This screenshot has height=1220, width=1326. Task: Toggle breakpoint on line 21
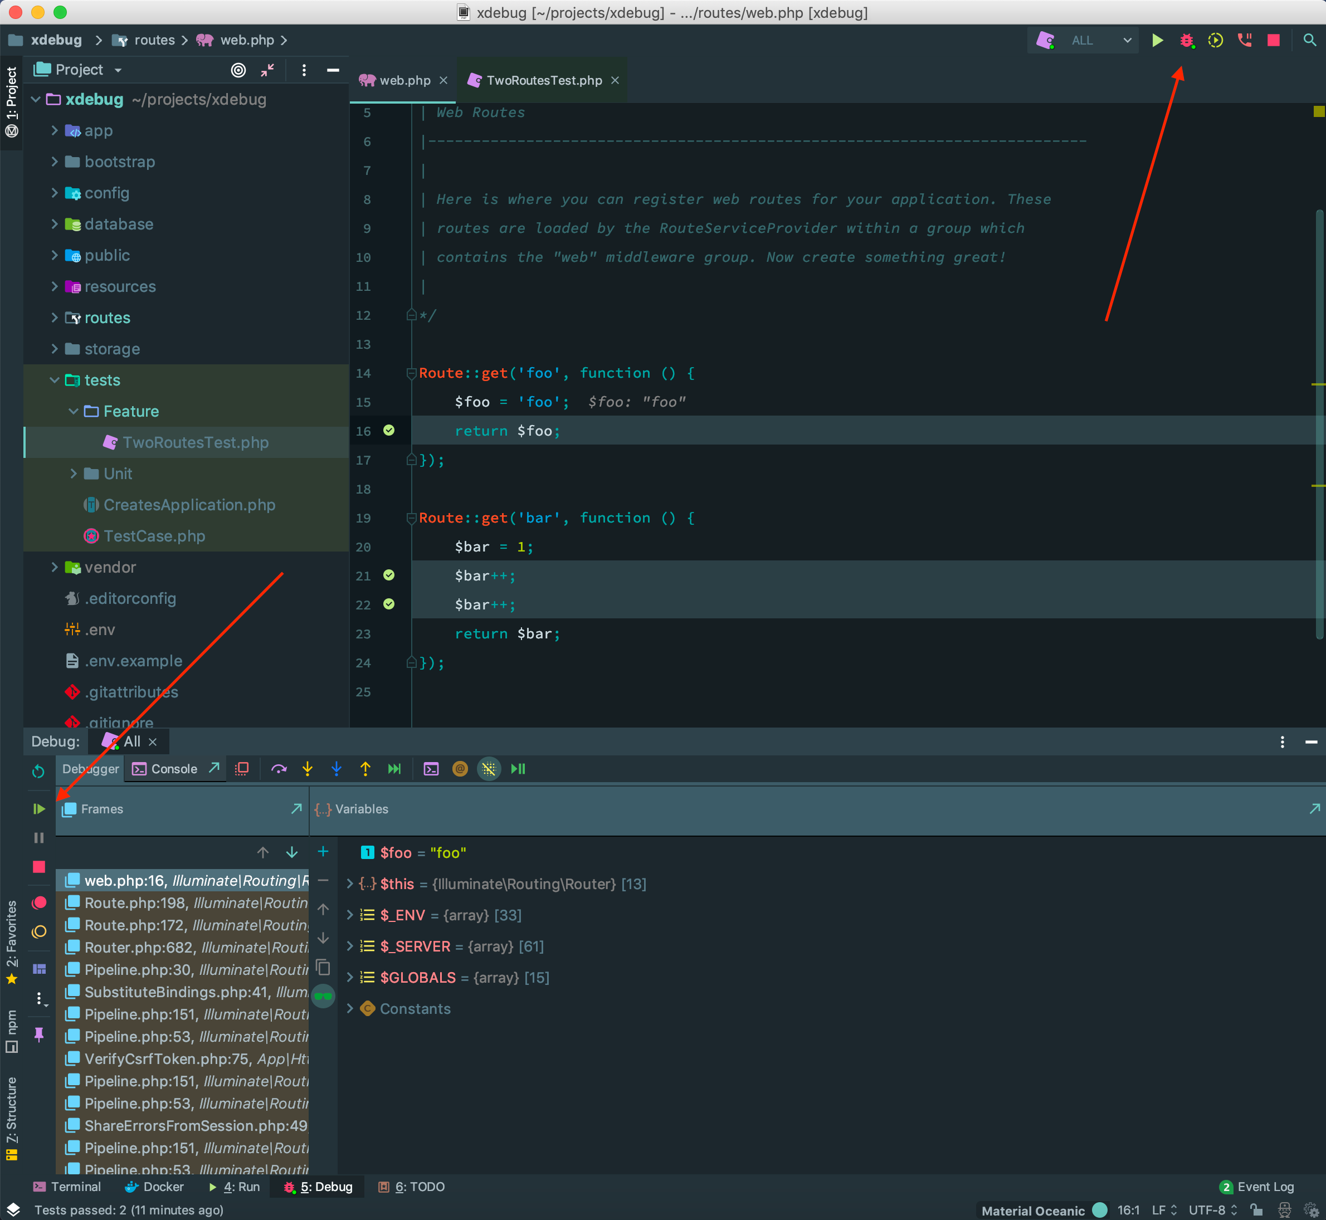point(389,575)
